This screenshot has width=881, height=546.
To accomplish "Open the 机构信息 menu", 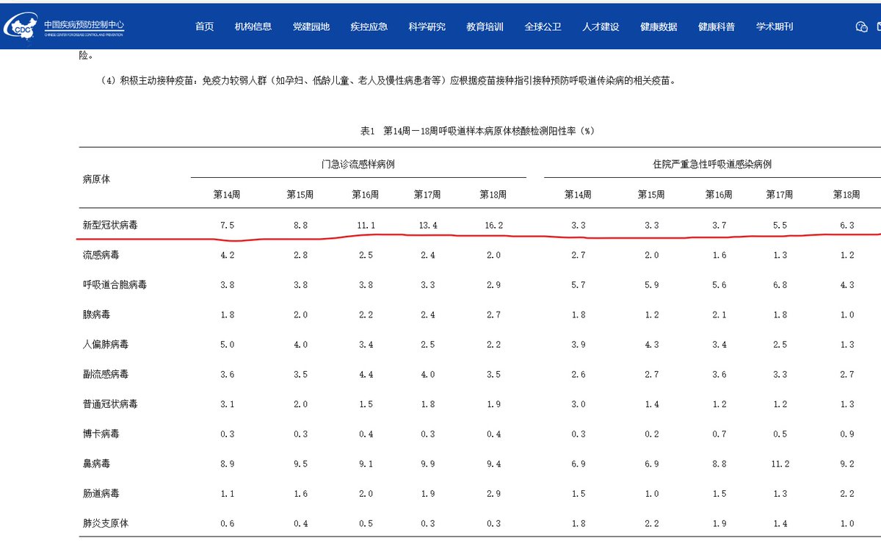I will [x=253, y=26].
